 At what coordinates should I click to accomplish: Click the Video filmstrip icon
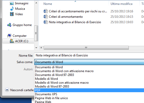point(12,14)
